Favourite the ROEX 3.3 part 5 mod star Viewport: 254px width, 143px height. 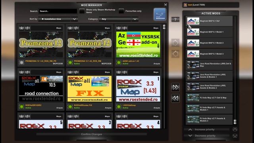tap(21, 116)
